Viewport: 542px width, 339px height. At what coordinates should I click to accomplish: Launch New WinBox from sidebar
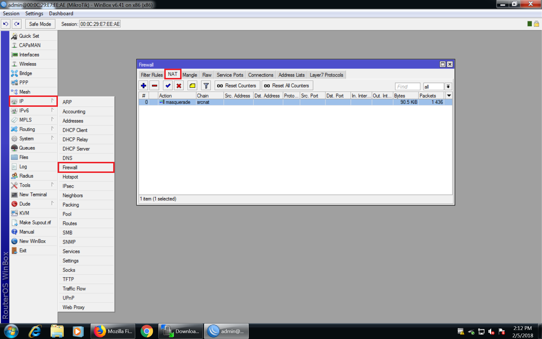point(33,241)
